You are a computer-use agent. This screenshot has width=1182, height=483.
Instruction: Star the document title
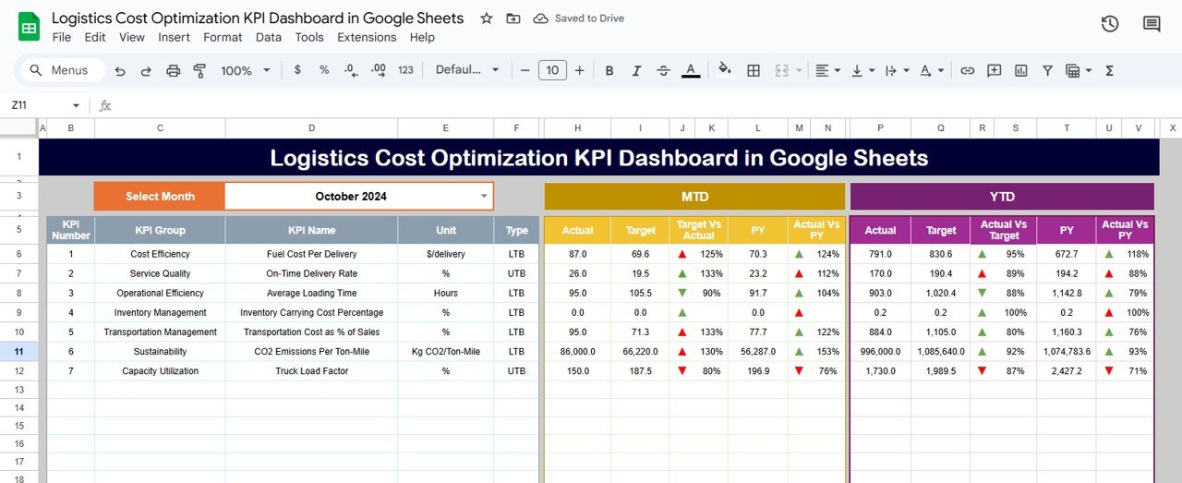pos(487,18)
